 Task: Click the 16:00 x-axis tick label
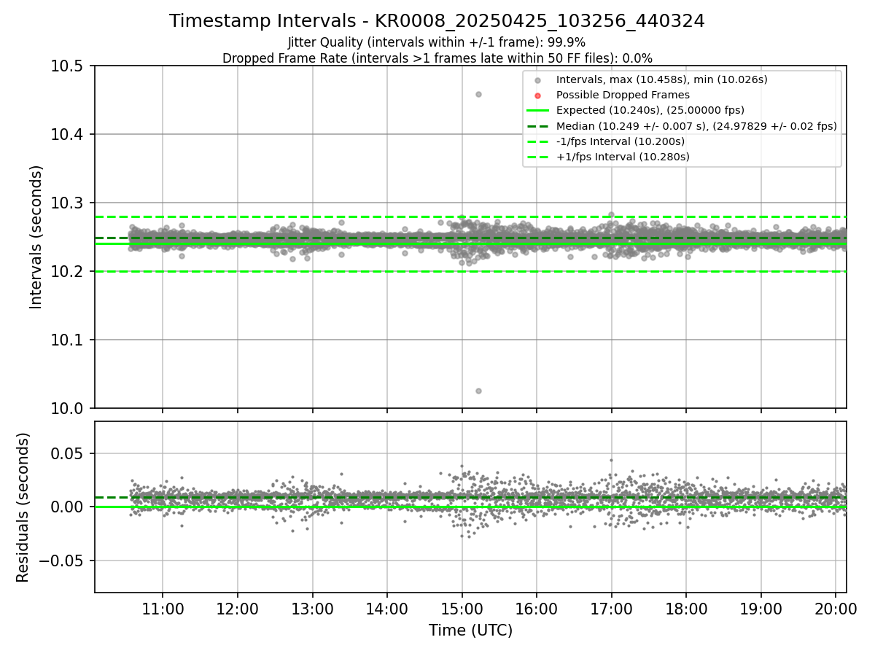[537, 609]
